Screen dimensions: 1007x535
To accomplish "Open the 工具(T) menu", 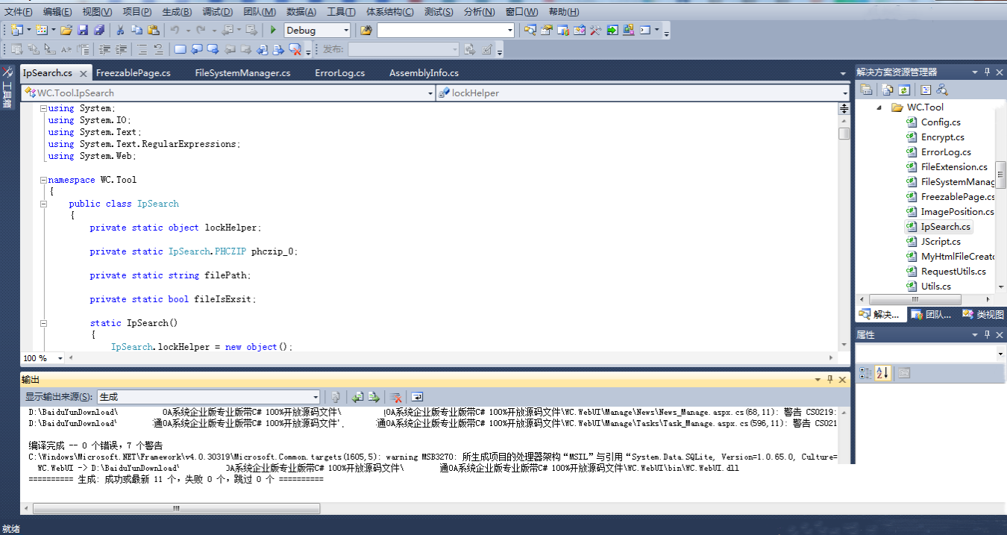I will 341,12.
